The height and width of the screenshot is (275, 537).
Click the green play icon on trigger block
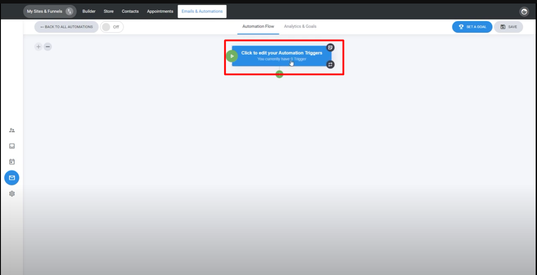click(x=232, y=56)
